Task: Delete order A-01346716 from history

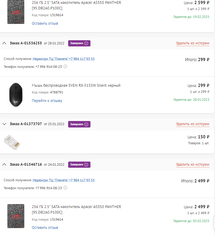Action: click(192, 164)
